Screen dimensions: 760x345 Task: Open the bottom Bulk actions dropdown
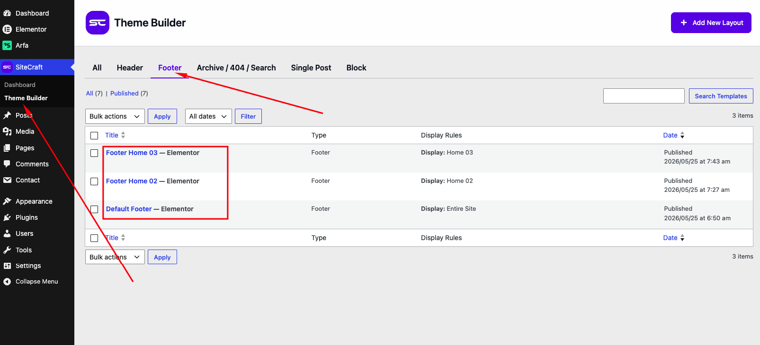115,257
